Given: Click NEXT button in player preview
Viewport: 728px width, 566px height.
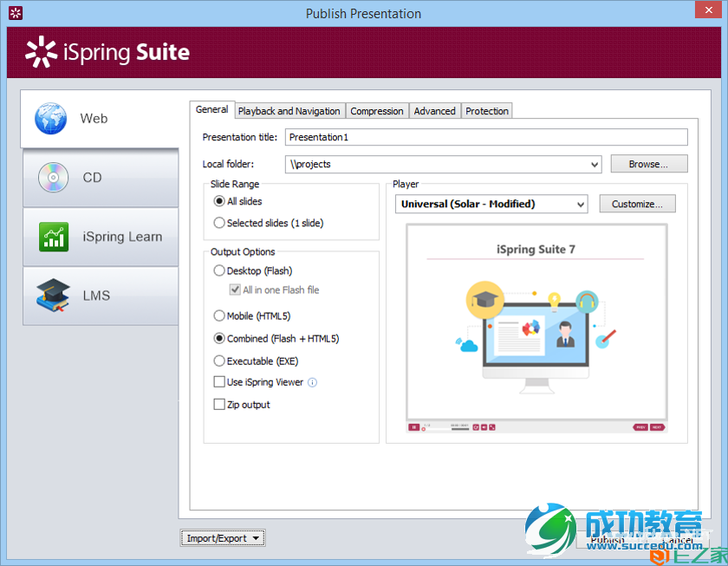Looking at the screenshot, I should [x=657, y=427].
